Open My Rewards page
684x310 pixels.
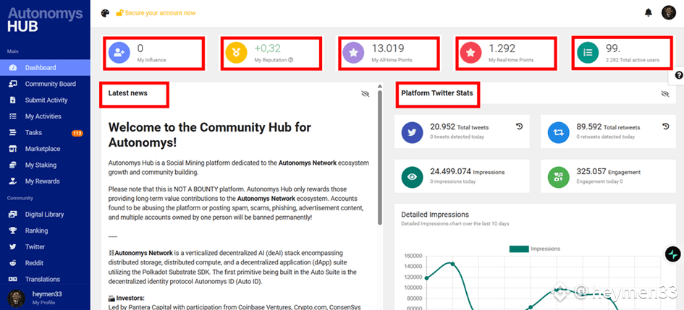pyautogui.click(x=45, y=181)
